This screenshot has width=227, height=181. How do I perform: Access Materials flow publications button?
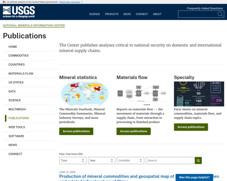click(x=133, y=131)
